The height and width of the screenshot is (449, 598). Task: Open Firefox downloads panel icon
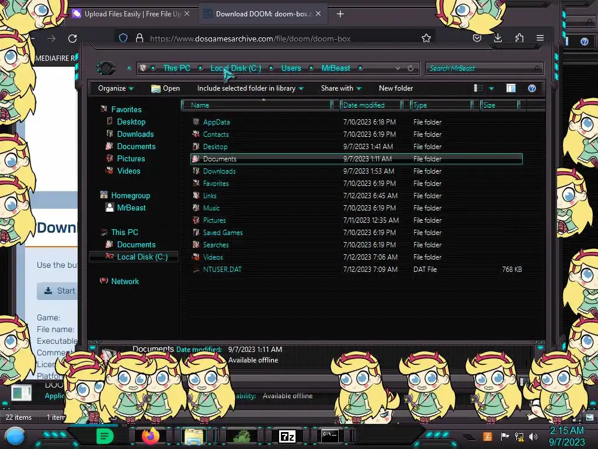click(x=498, y=38)
